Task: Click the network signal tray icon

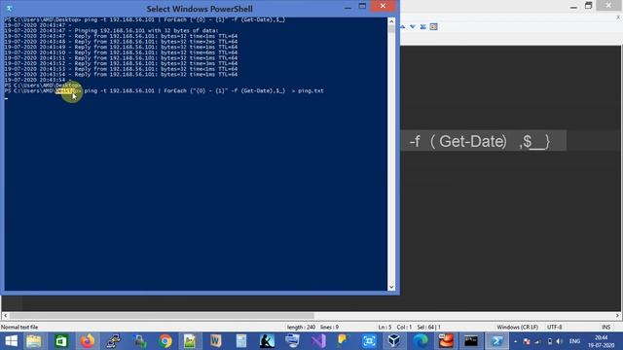Action: coord(538,341)
